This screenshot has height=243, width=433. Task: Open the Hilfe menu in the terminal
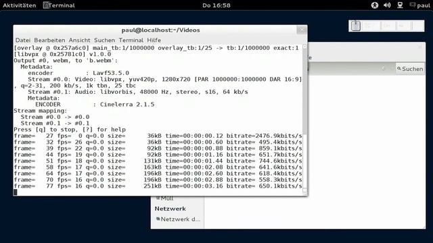click(x=154, y=40)
